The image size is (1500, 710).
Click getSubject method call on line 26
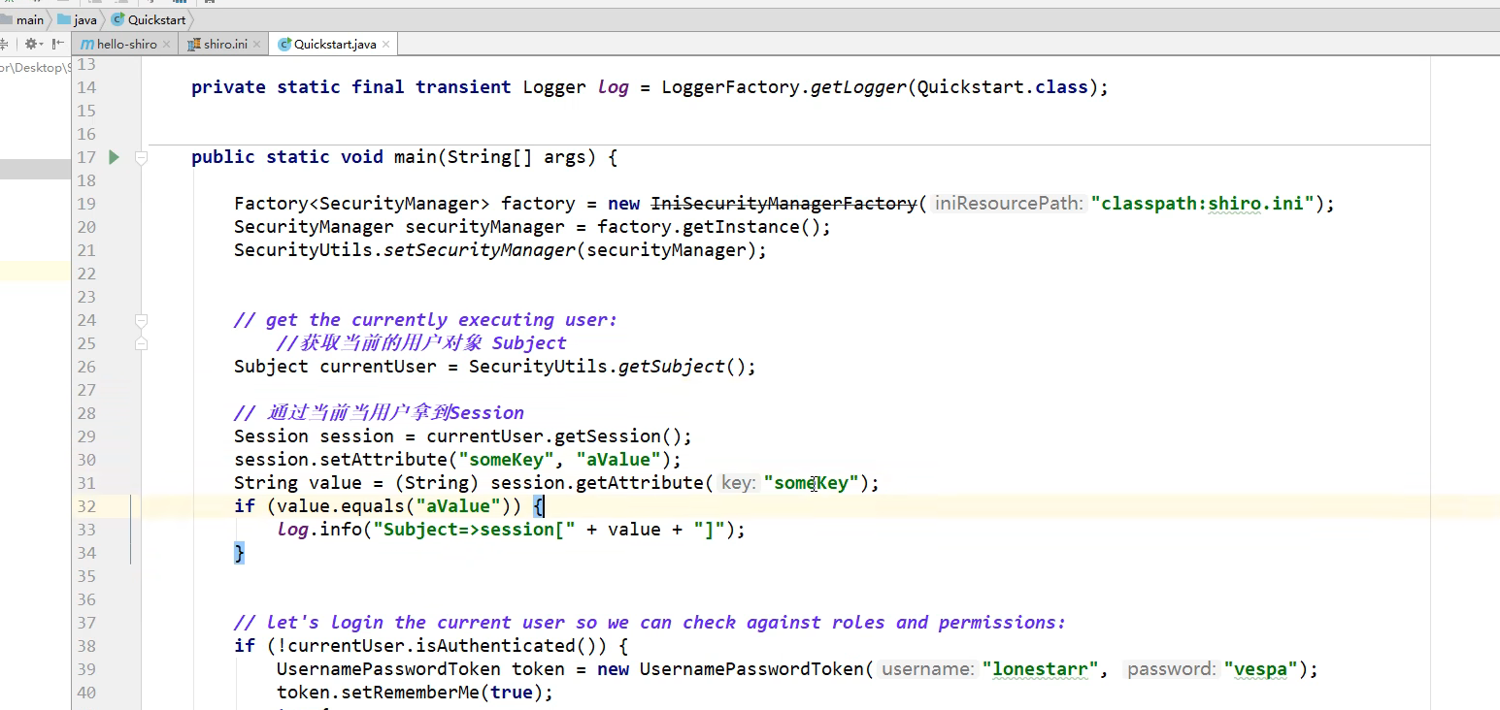pyautogui.click(x=672, y=367)
